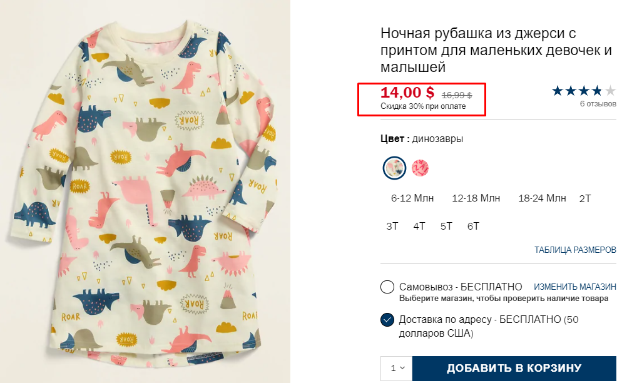622x383 pixels.
Task: Select the Самовывоз pickup radio option
Action: (x=387, y=287)
